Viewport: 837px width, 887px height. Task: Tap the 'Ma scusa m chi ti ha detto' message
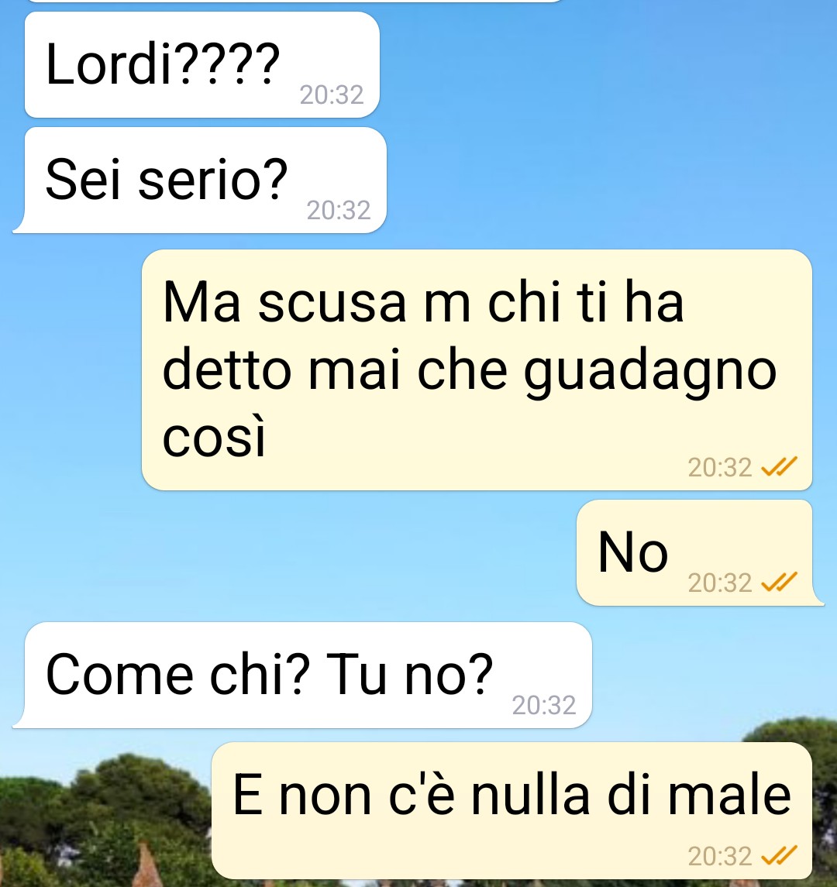point(477,370)
